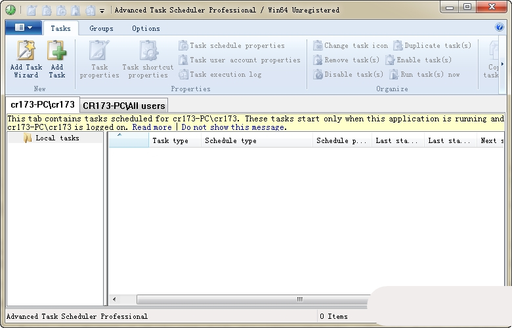Click quick access task shortcut properties icon
Viewport: 512px width, 328px height.
tap(47, 10)
